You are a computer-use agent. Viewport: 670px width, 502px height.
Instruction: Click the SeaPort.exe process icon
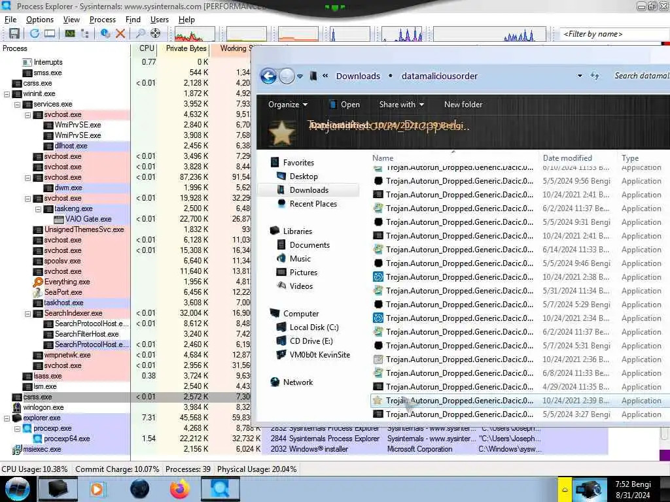tap(38, 292)
